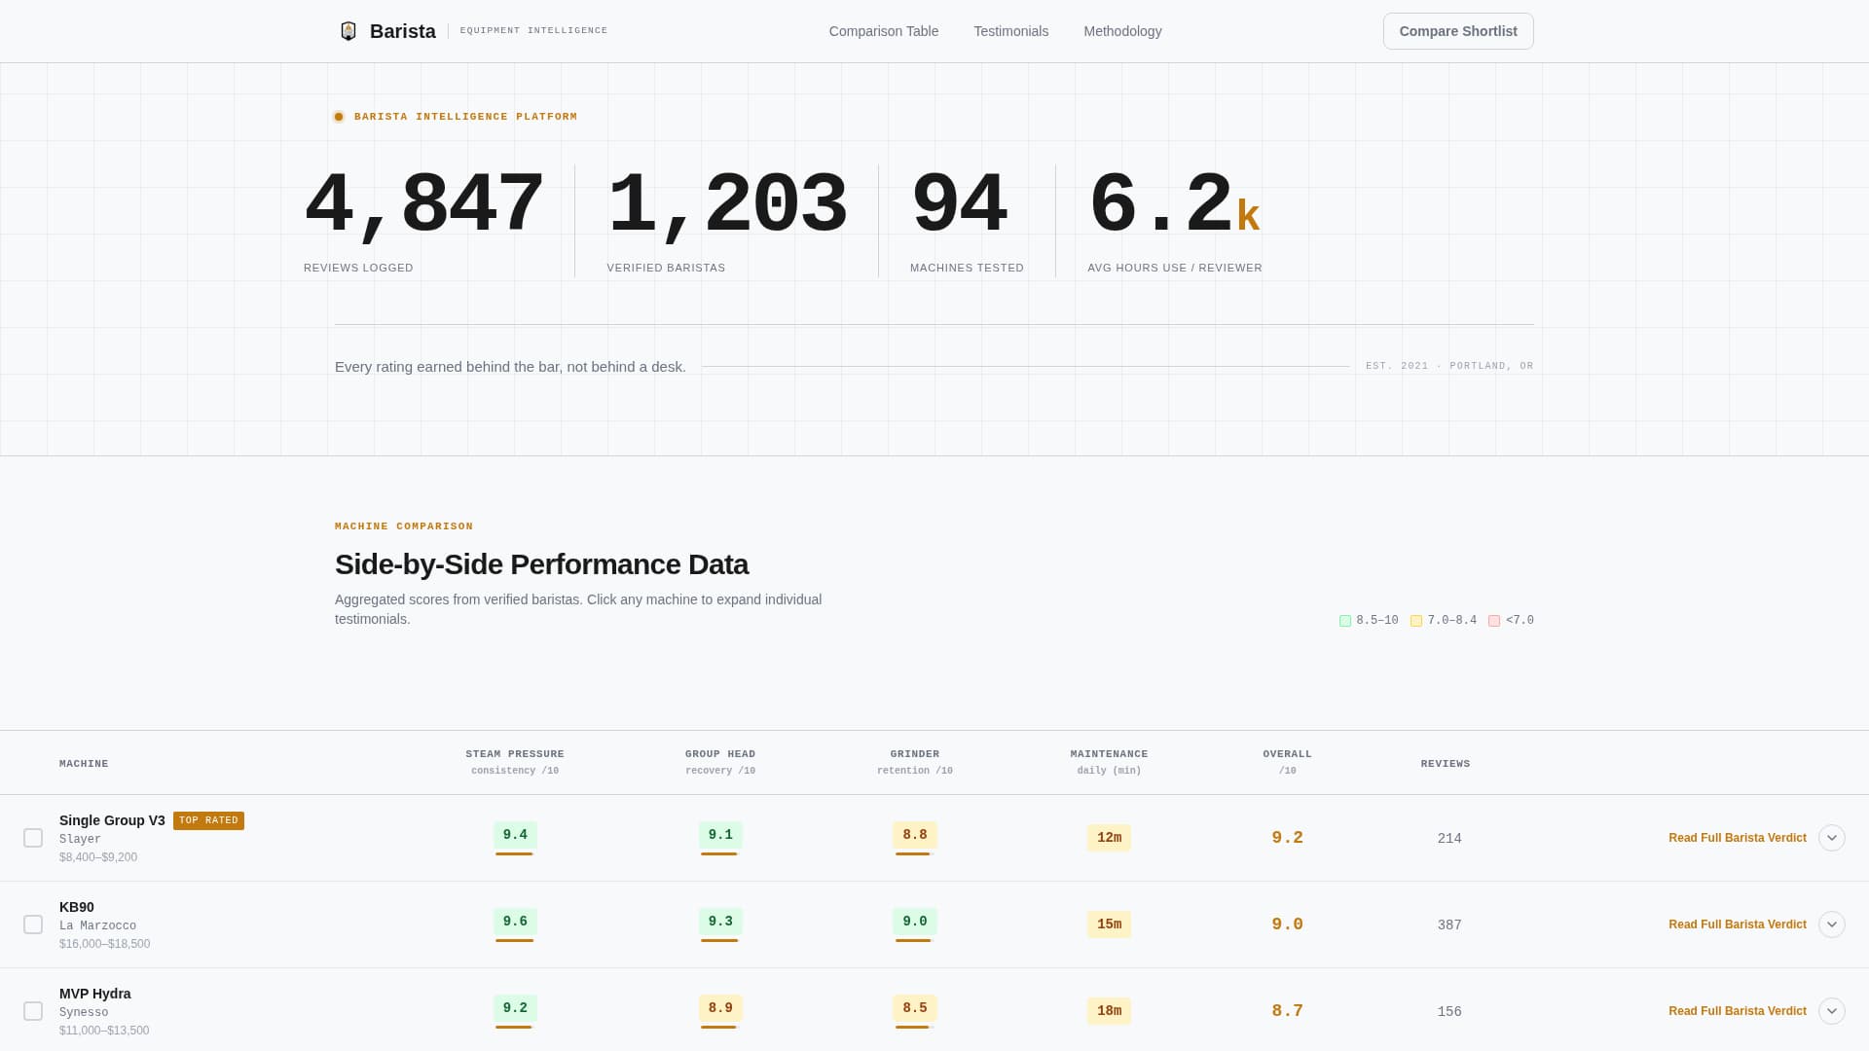The height and width of the screenshot is (1051, 1869).
Task: Click Single Group V3 group head score 9.1
Action: click(x=720, y=835)
